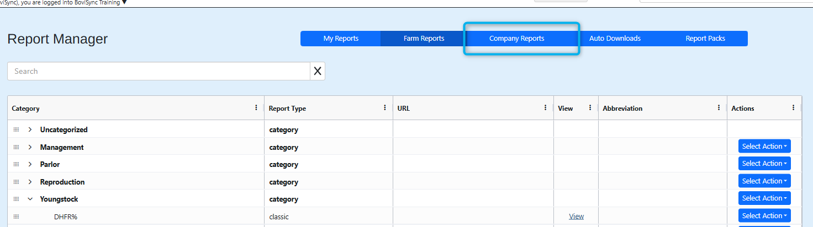Collapse the Youngstock category
This screenshot has height=227, width=813.
coord(30,199)
